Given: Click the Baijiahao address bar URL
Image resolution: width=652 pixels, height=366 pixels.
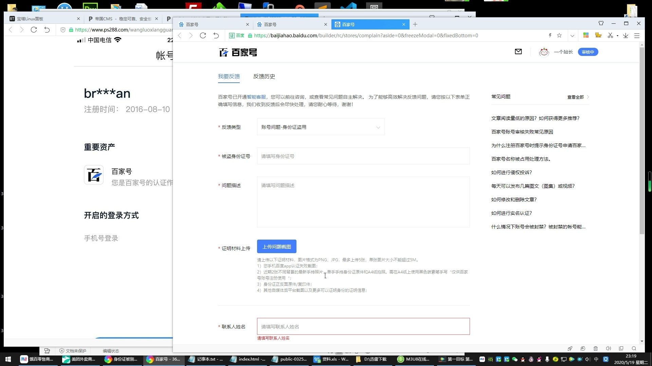Looking at the screenshot, I should click(366, 36).
